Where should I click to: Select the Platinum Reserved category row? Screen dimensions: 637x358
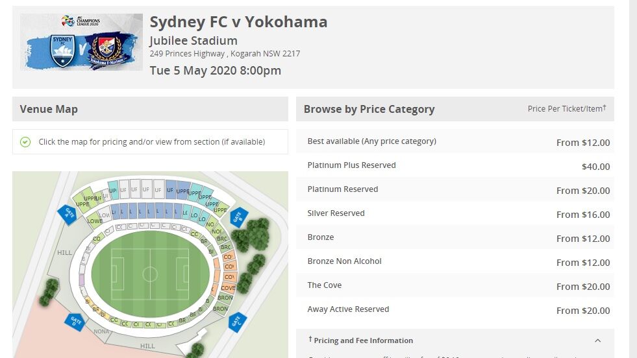pyautogui.click(x=455, y=189)
